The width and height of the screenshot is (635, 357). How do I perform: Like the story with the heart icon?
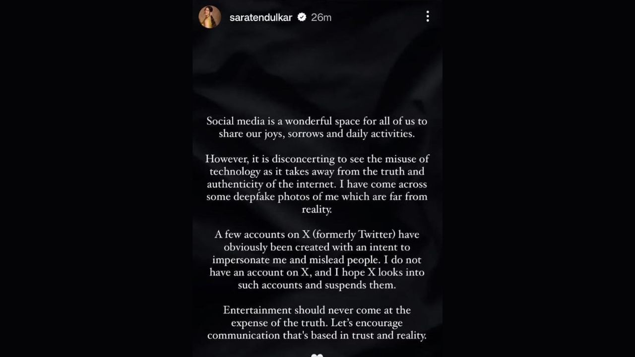click(317, 355)
